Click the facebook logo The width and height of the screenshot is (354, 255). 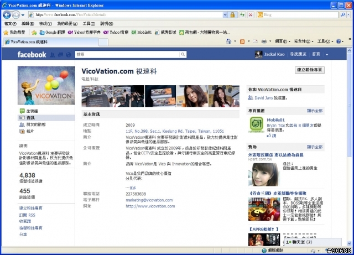(x=32, y=54)
